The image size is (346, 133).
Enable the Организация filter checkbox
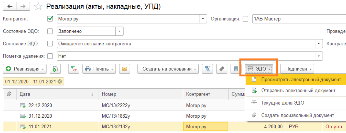pyautogui.click(x=245, y=19)
